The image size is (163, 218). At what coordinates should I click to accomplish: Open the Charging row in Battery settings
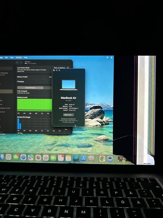(x=34, y=82)
